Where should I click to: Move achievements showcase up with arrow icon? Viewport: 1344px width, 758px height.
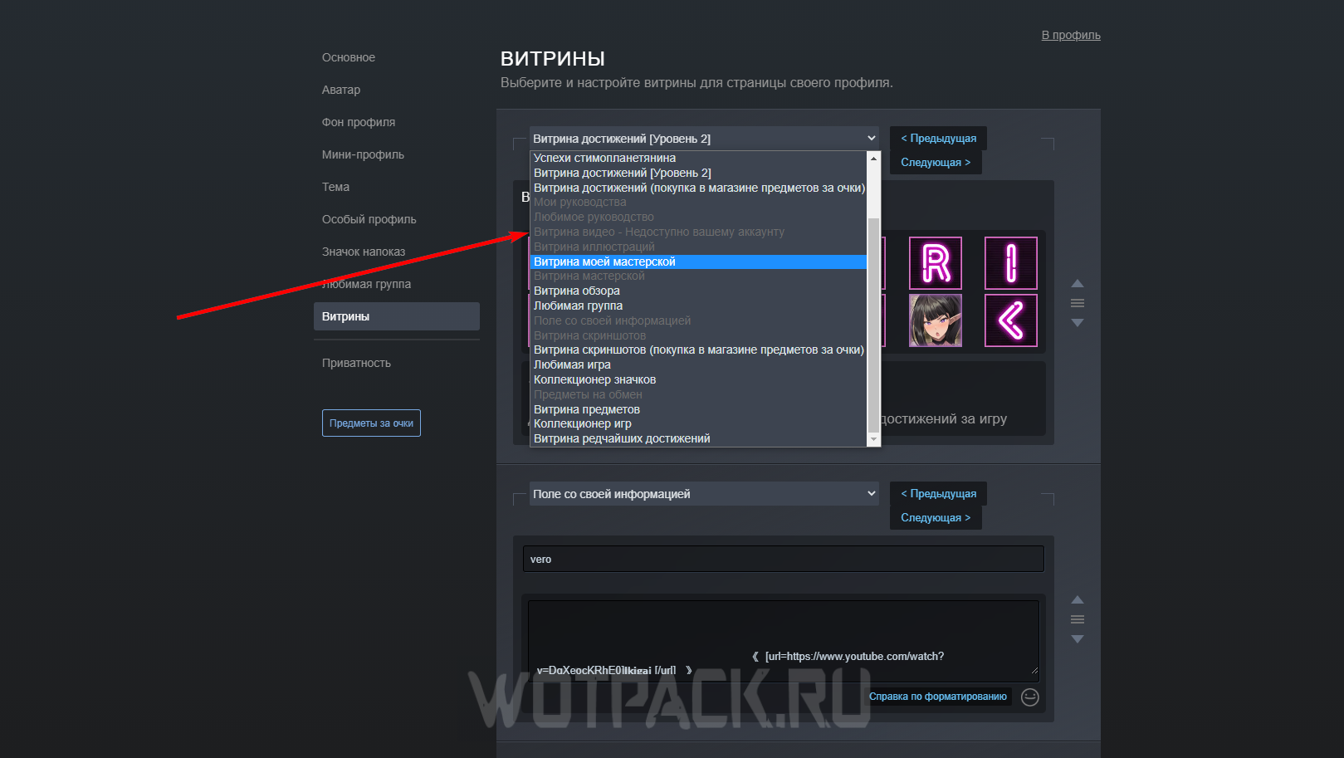1078,284
